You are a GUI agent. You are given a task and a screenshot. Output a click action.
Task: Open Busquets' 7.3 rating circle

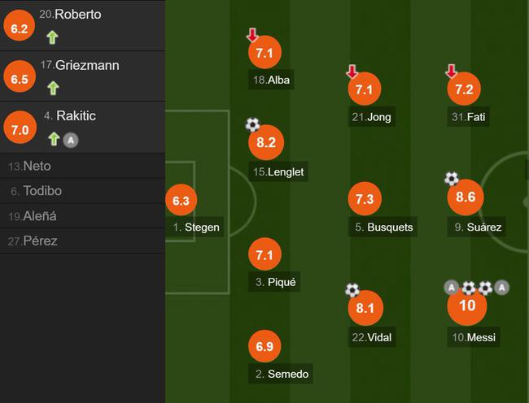(365, 200)
